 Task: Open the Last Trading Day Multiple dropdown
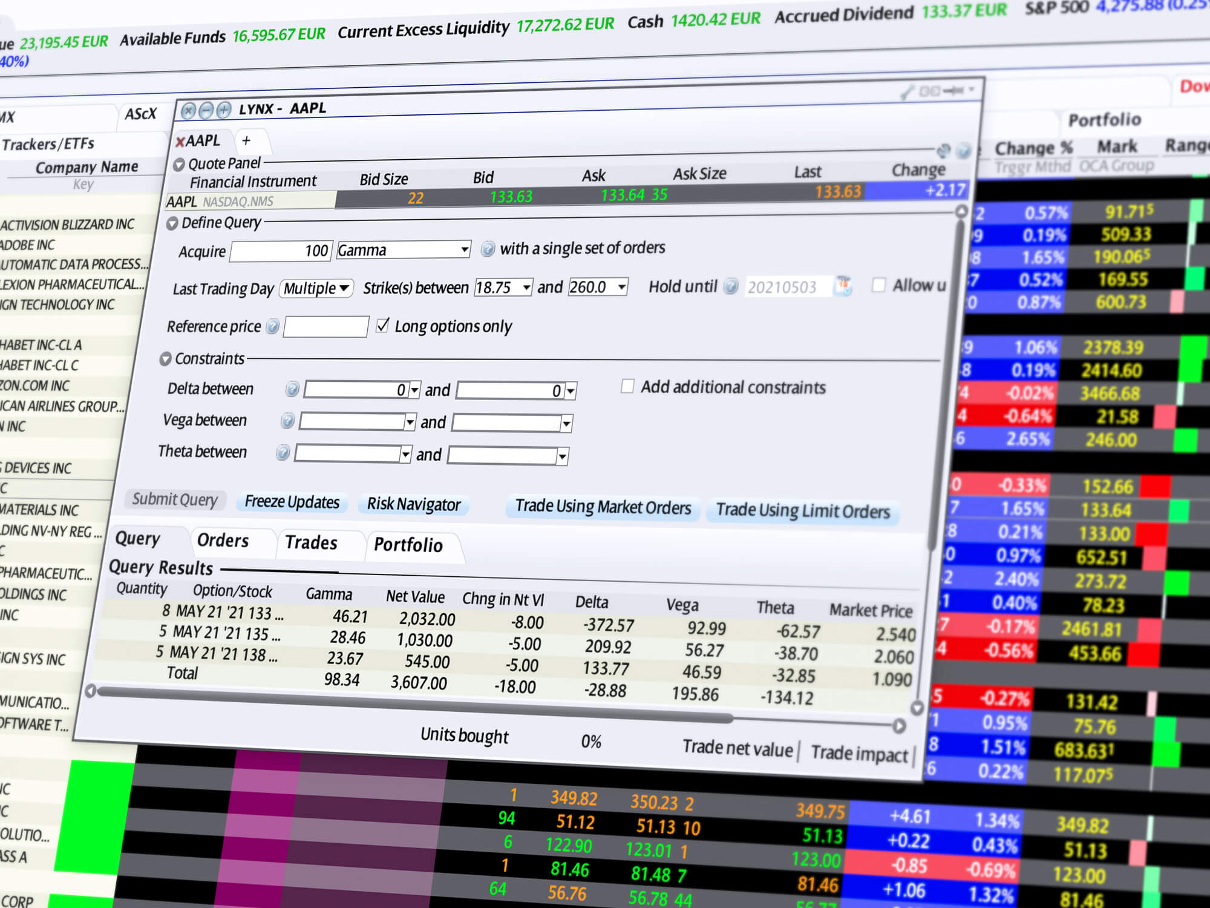(x=316, y=288)
